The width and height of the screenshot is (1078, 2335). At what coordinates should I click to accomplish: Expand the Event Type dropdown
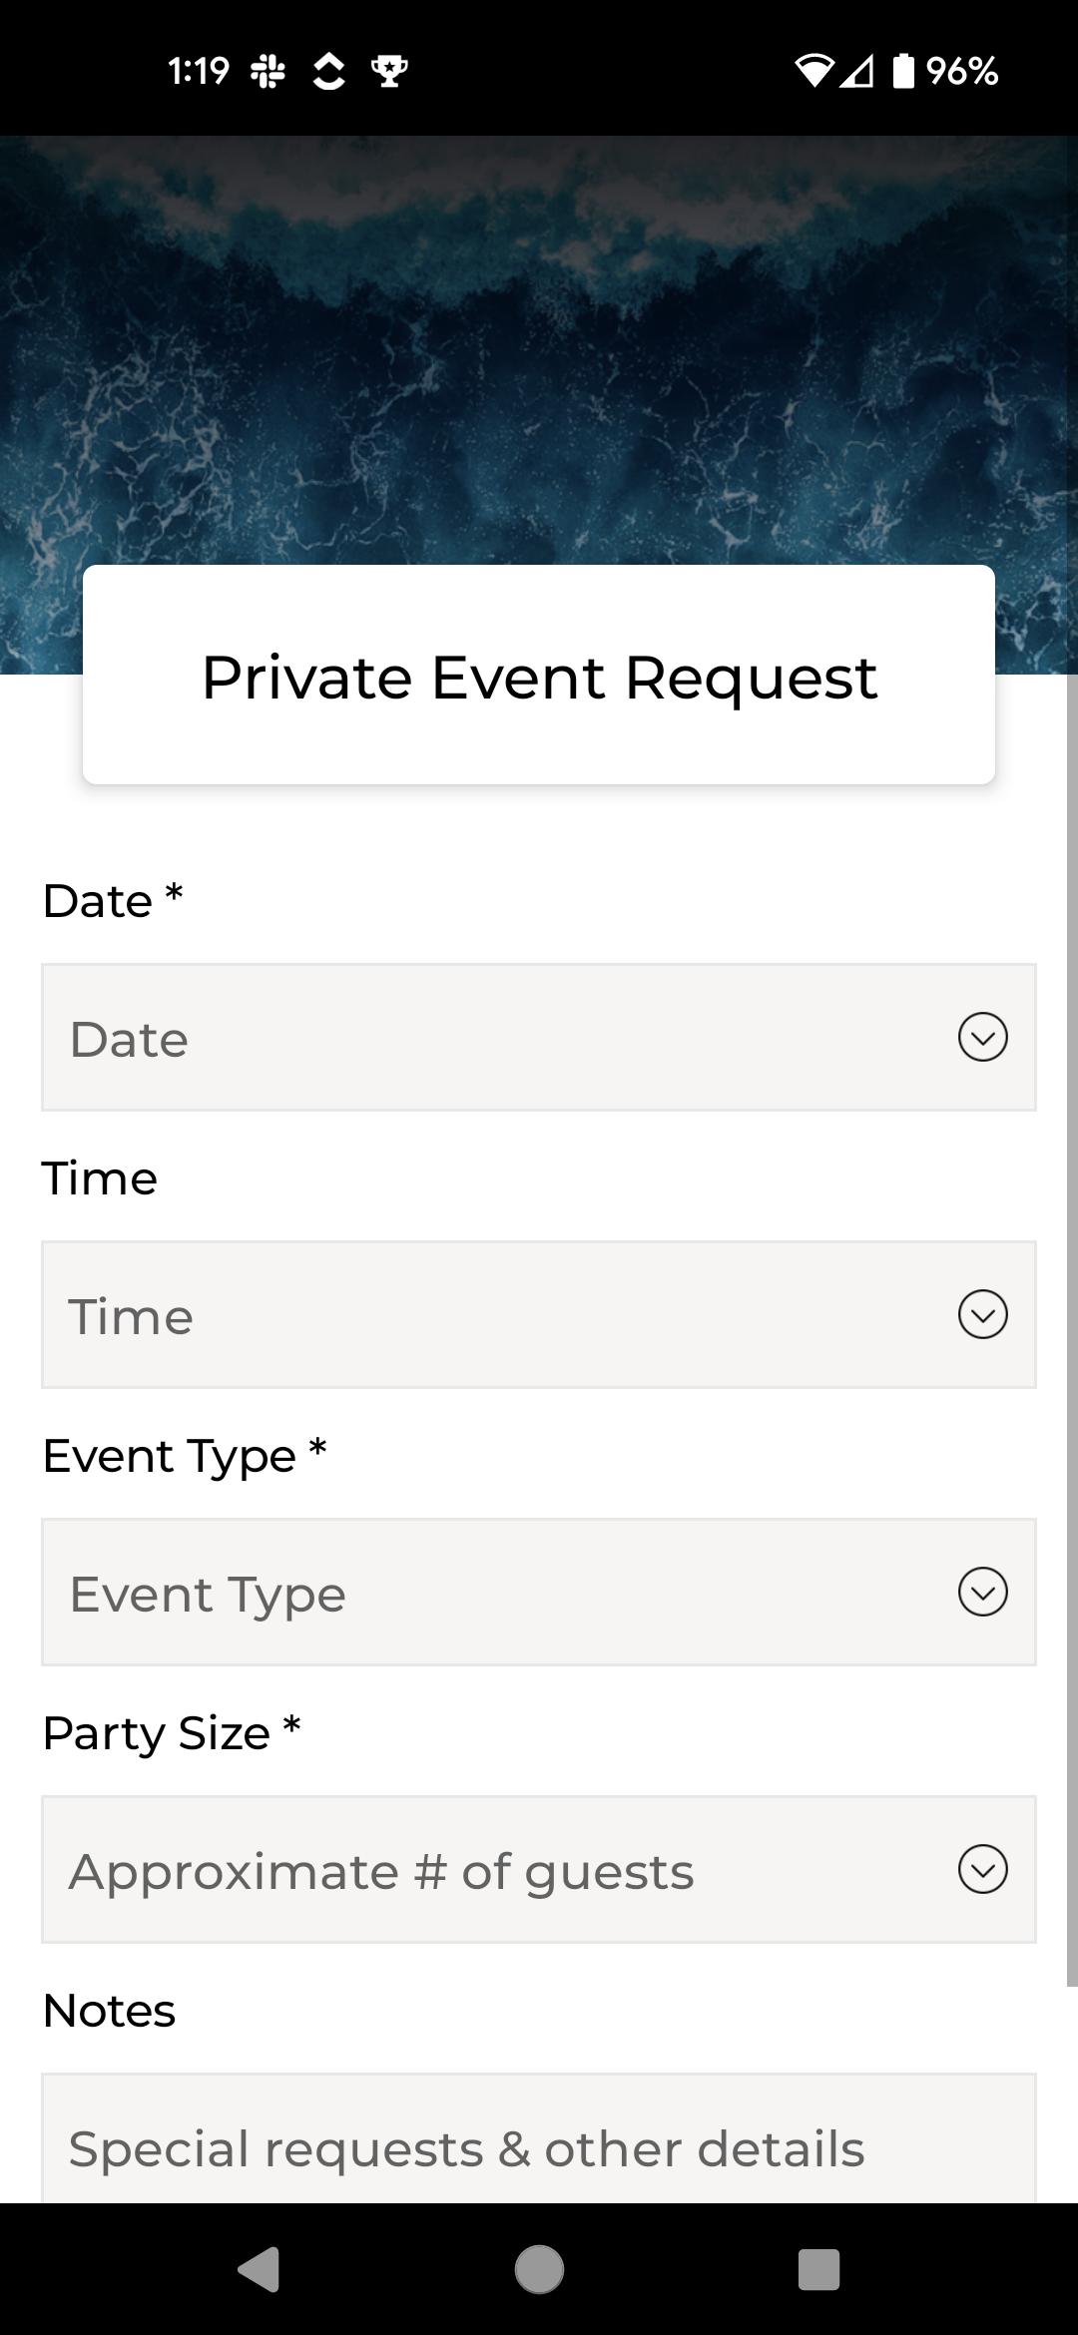(539, 1592)
